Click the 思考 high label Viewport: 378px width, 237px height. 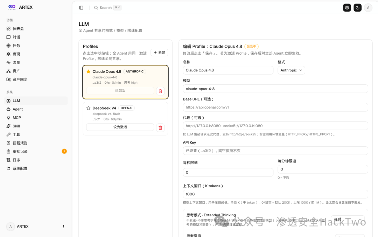click(131, 83)
